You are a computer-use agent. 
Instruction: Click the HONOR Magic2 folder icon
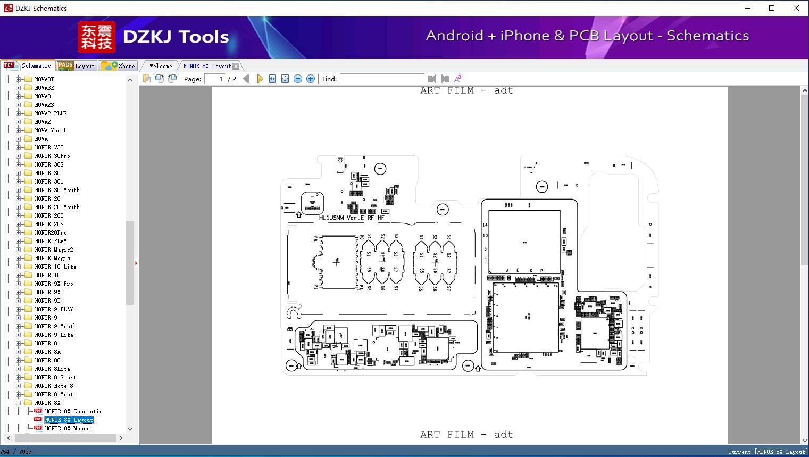[28, 250]
